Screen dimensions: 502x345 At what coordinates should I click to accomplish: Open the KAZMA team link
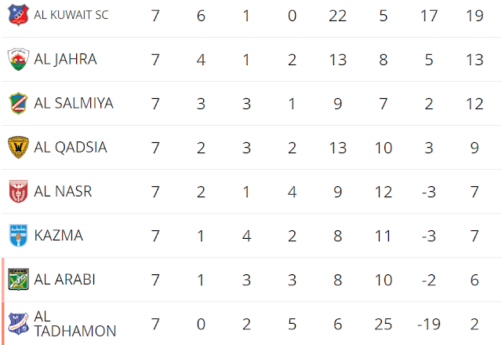click(x=58, y=235)
